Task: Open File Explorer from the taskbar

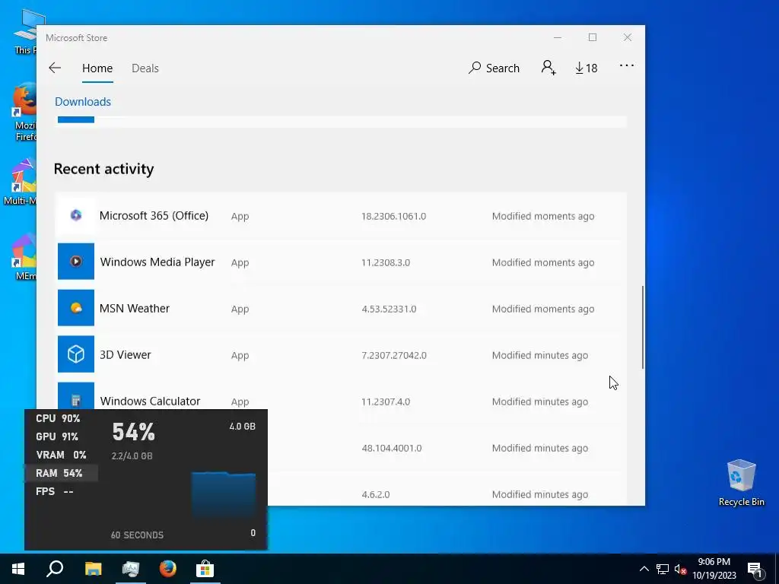Action: click(x=93, y=569)
